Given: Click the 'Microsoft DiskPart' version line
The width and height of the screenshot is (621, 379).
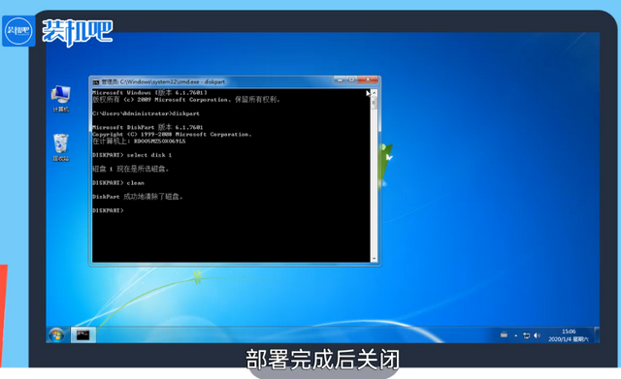Looking at the screenshot, I should (147, 127).
